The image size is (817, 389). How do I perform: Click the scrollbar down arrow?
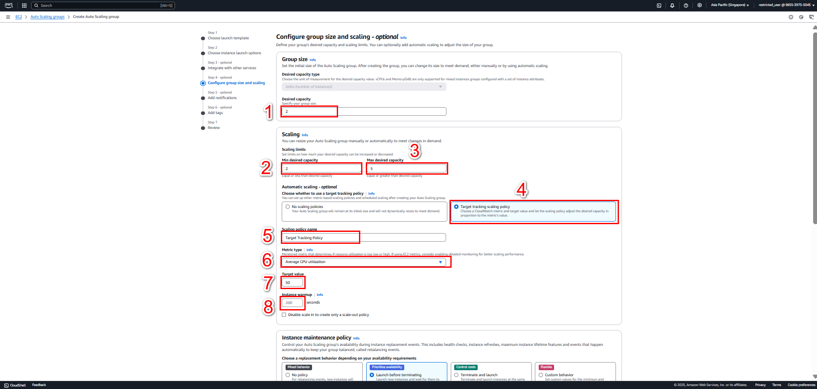[814, 377]
